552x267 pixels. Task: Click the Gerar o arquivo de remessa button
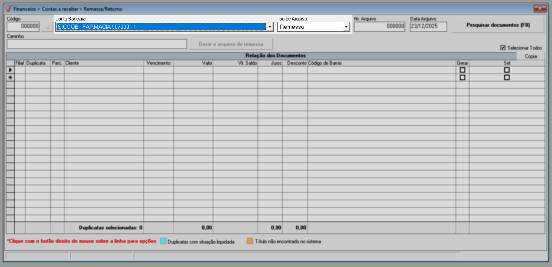[231, 44]
